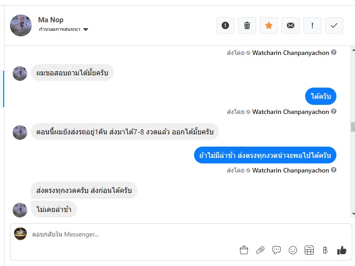Open the emoji picker
355x266 pixels.
click(x=293, y=250)
